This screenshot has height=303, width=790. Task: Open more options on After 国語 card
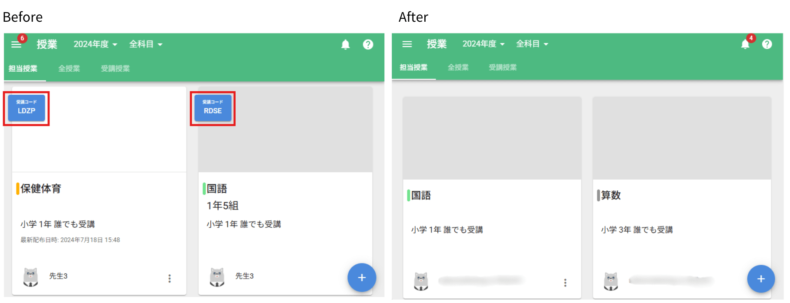[x=565, y=283]
